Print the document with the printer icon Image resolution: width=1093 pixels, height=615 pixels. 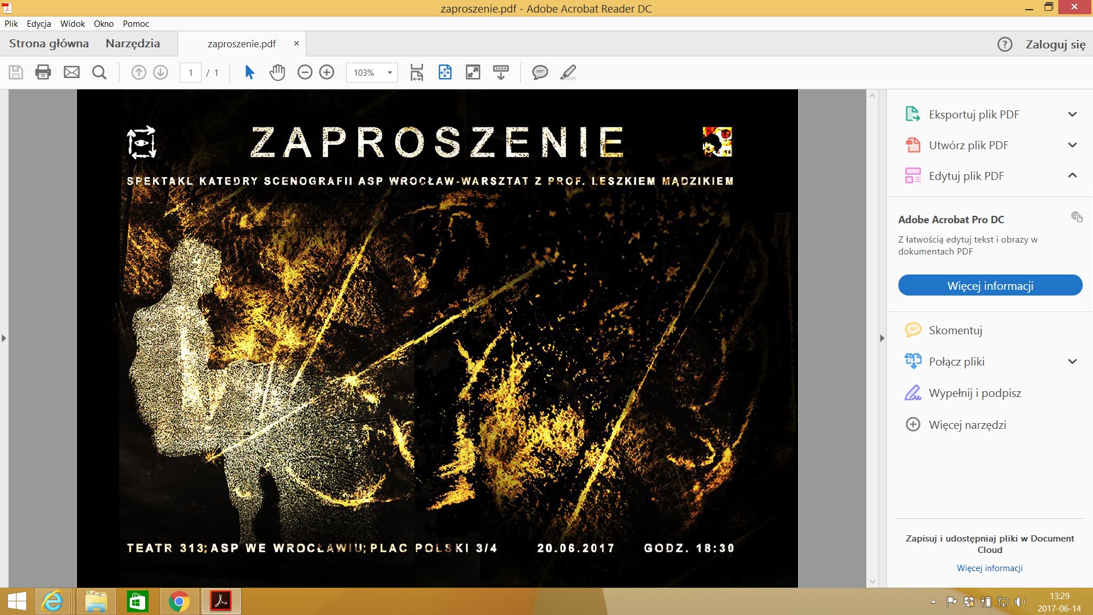[x=43, y=72]
